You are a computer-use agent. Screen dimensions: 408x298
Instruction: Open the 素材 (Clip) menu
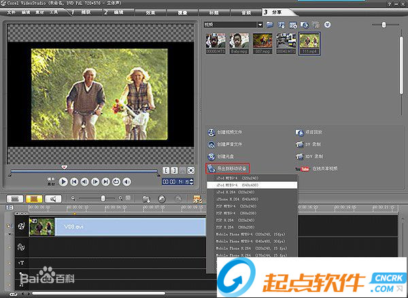40,12
